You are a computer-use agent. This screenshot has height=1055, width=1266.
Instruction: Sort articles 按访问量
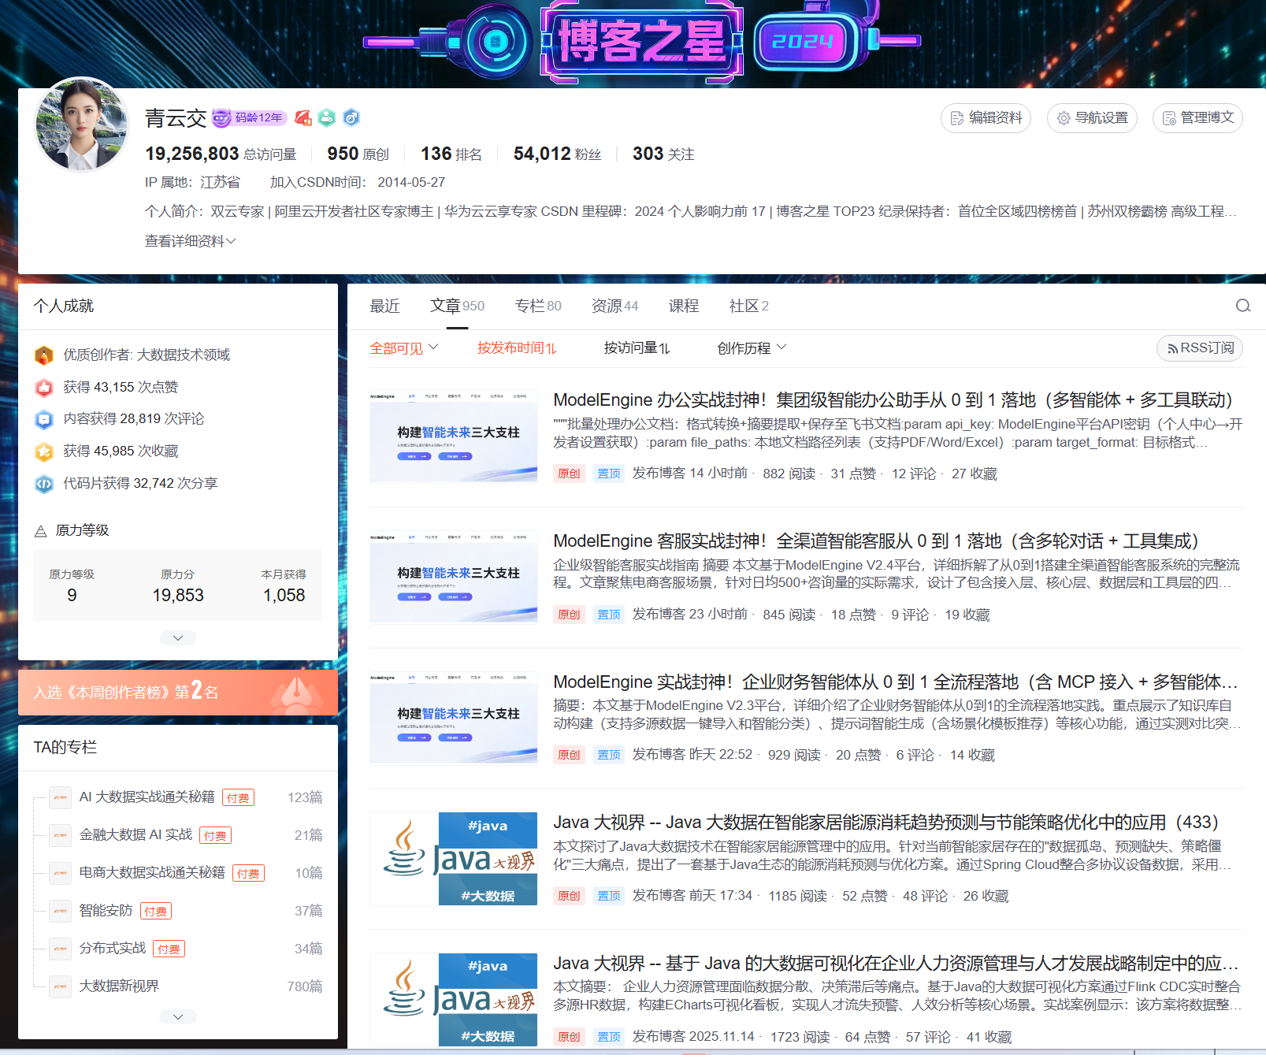637,348
